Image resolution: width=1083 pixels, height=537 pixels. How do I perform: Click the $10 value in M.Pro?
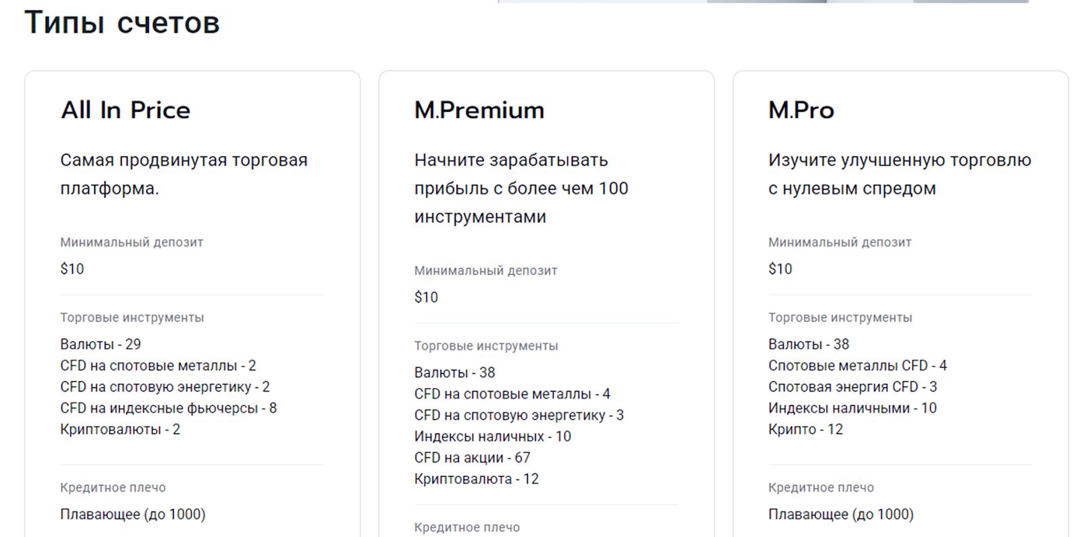780,269
